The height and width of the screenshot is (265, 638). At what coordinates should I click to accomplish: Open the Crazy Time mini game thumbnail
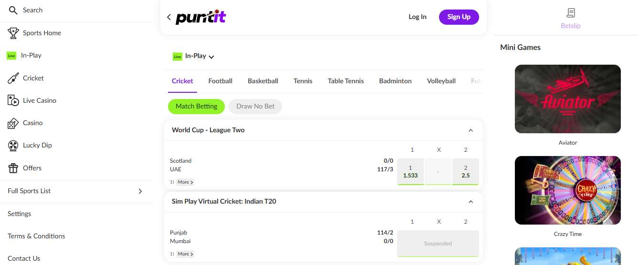568,190
